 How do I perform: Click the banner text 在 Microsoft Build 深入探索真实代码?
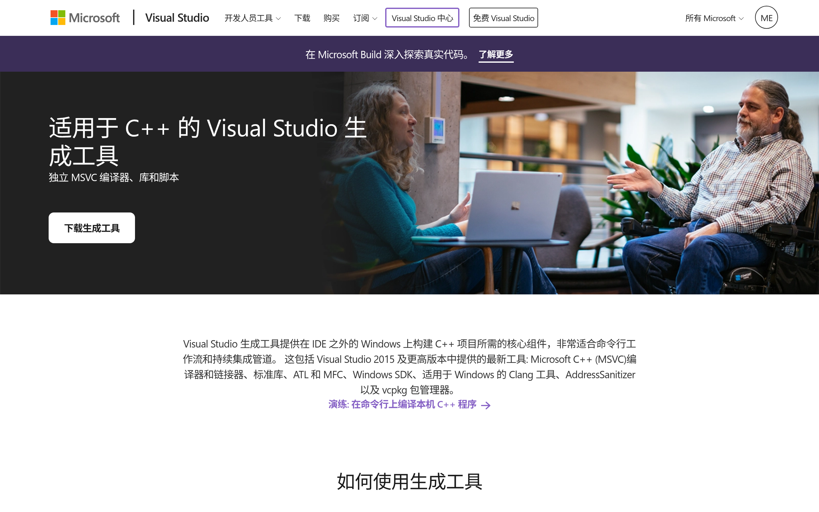click(388, 54)
